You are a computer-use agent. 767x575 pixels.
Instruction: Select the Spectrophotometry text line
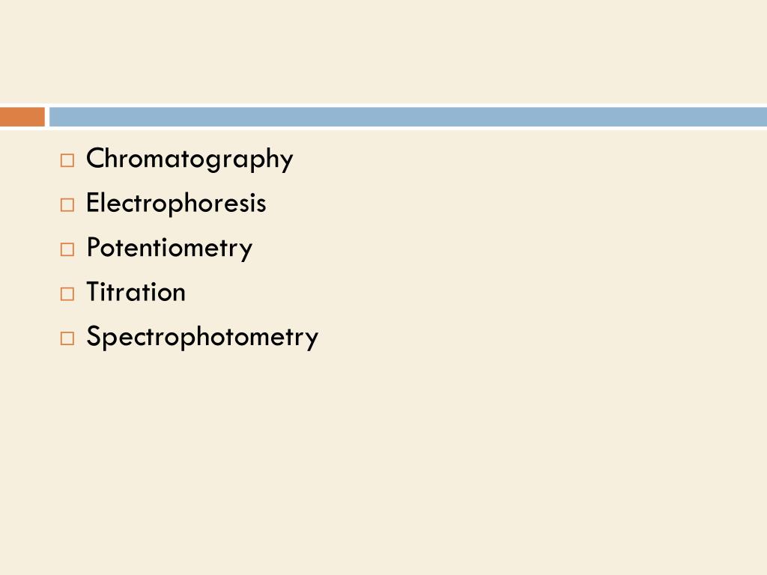(x=202, y=337)
